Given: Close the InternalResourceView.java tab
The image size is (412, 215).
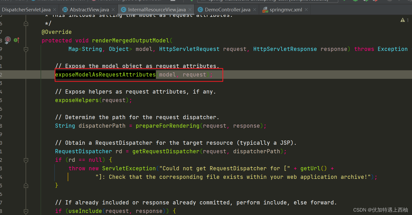Looking at the screenshot, I should pos(190,10).
